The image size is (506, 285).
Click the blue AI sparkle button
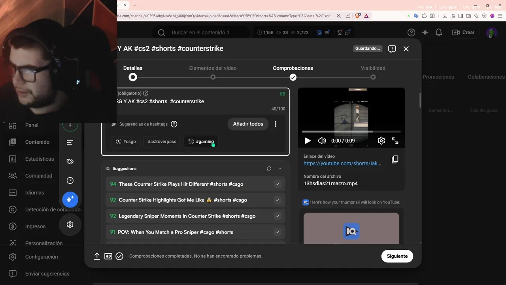click(70, 199)
